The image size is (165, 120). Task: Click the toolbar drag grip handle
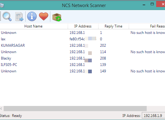coord(1,16)
